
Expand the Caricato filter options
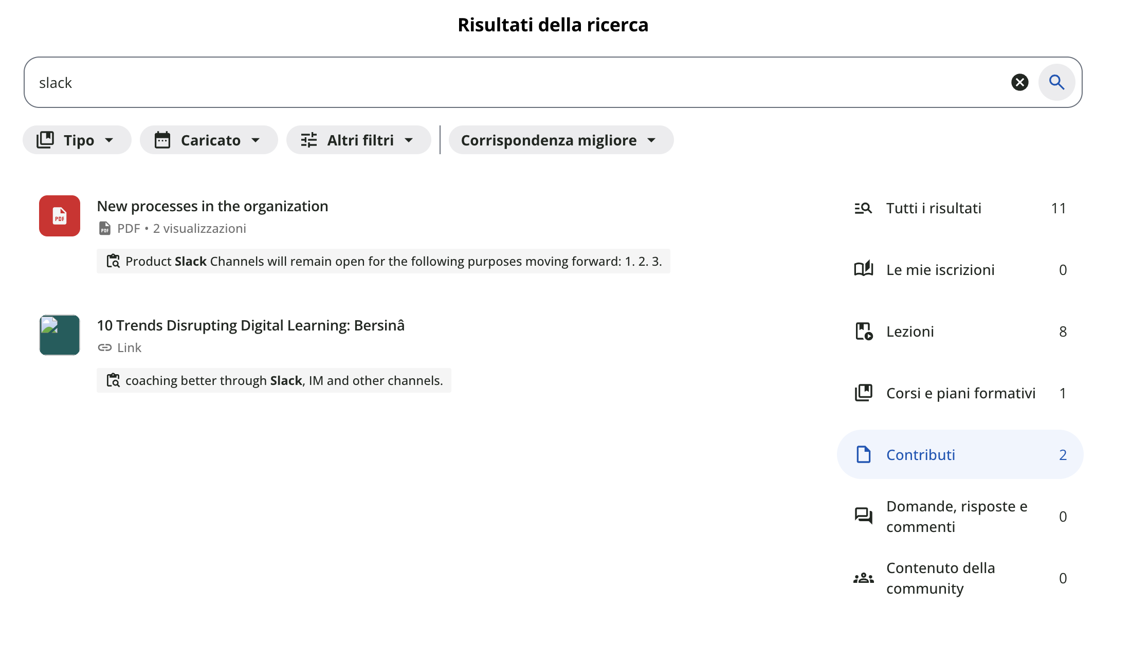click(x=209, y=140)
